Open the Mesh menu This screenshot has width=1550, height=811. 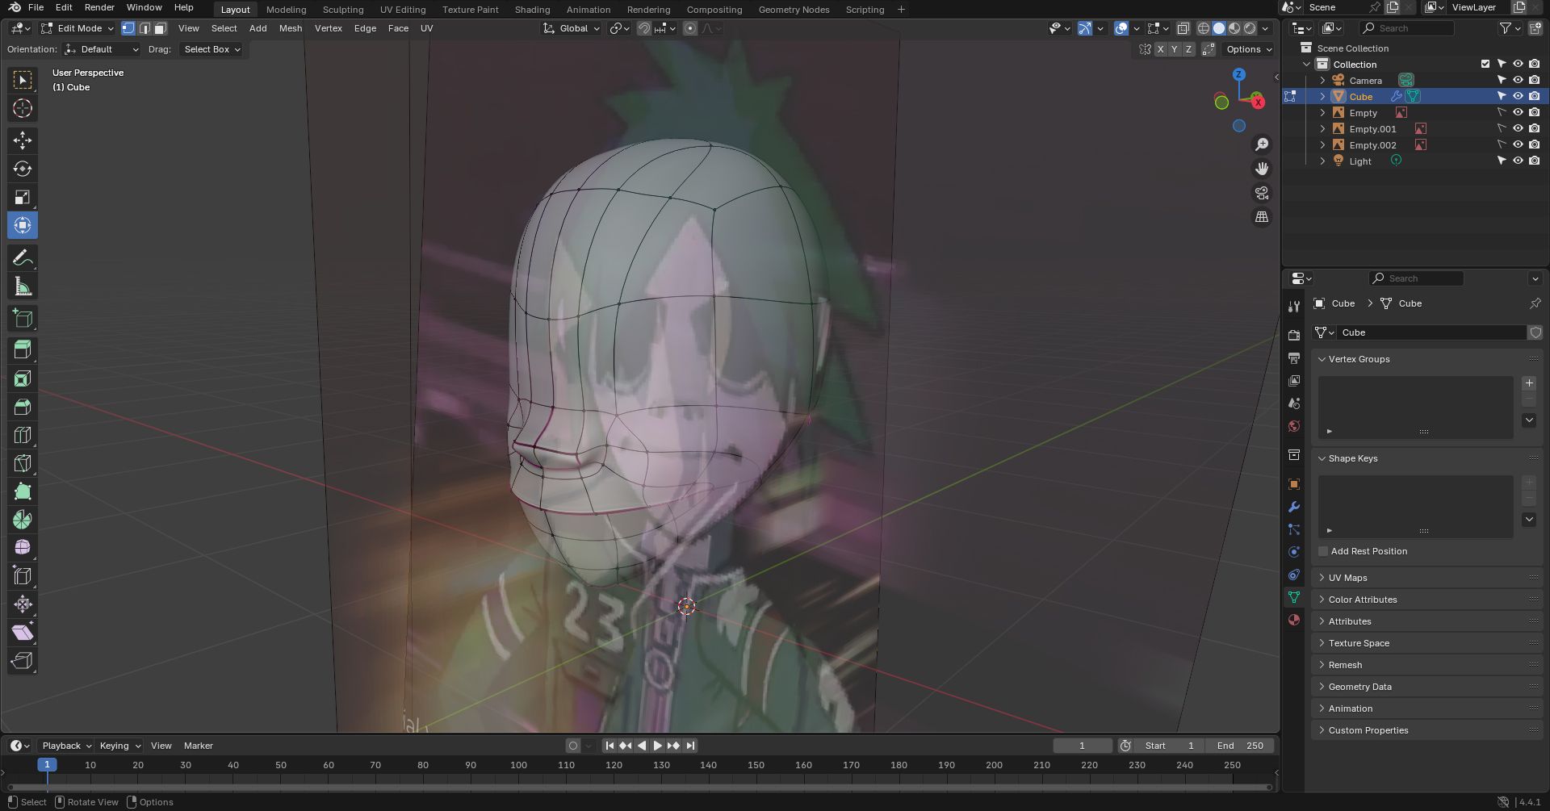pos(290,28)
